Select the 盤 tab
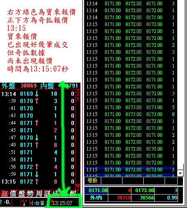The image size is (187, 208). pos(22,194)
